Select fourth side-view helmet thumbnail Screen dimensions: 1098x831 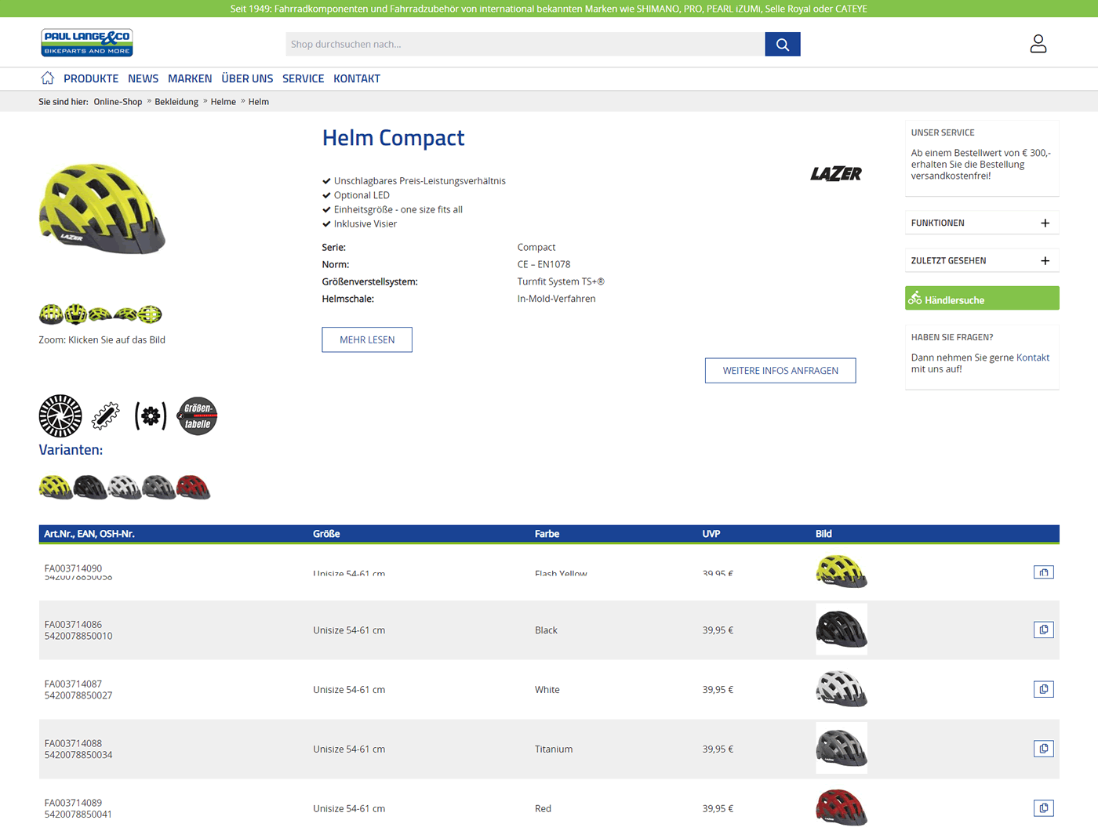coord(125,314)
